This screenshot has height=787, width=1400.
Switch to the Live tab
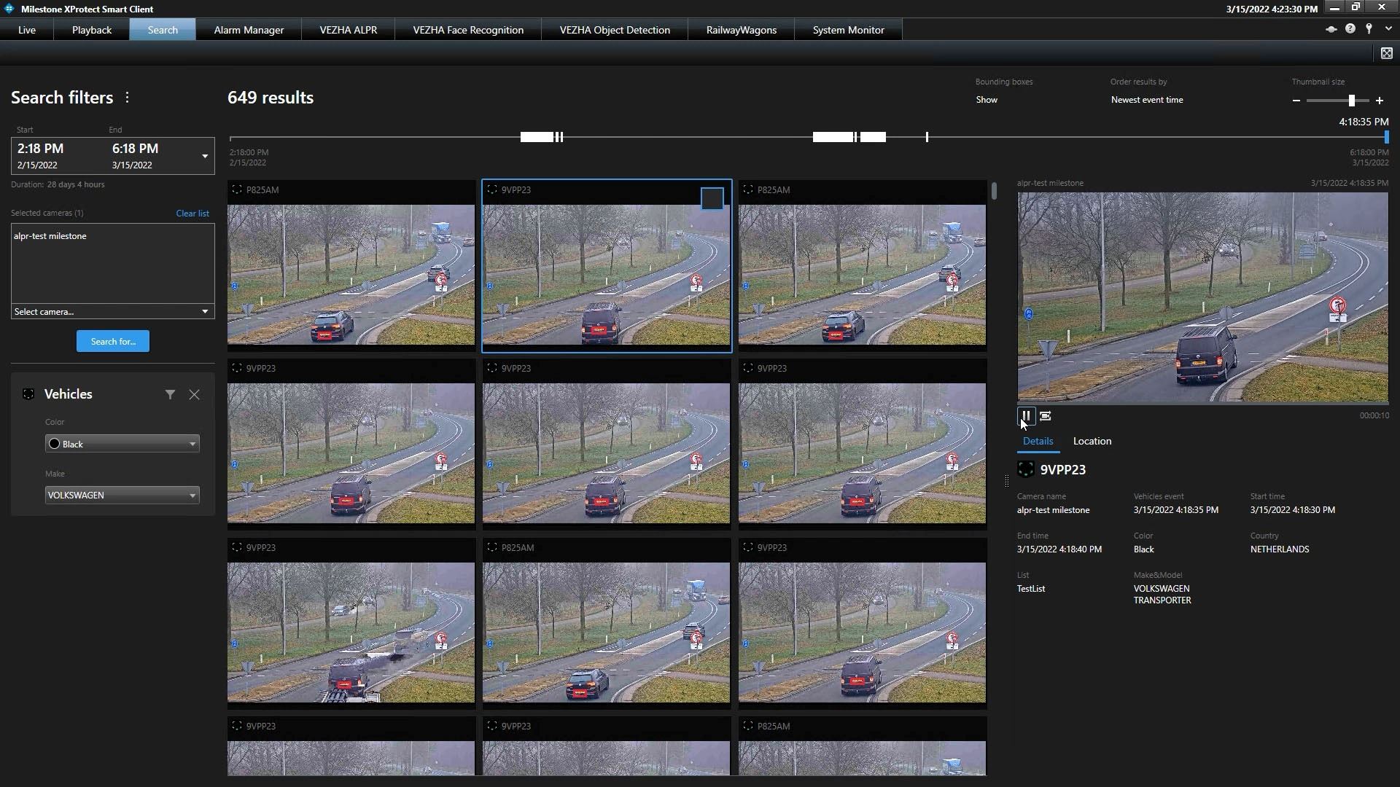[27, 30]
